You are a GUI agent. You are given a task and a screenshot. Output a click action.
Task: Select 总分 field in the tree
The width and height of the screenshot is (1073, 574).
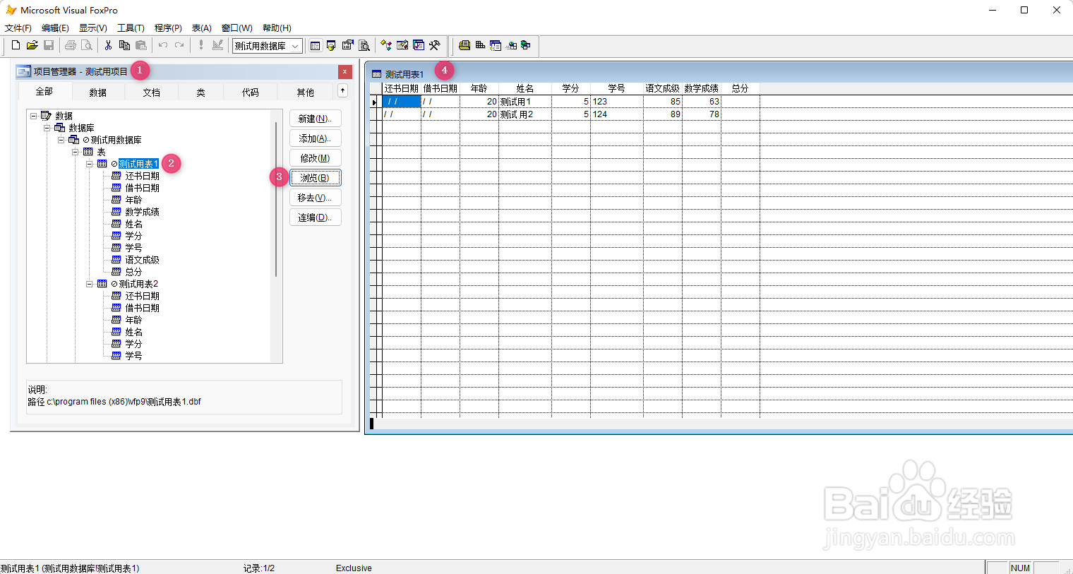[133, 272]
